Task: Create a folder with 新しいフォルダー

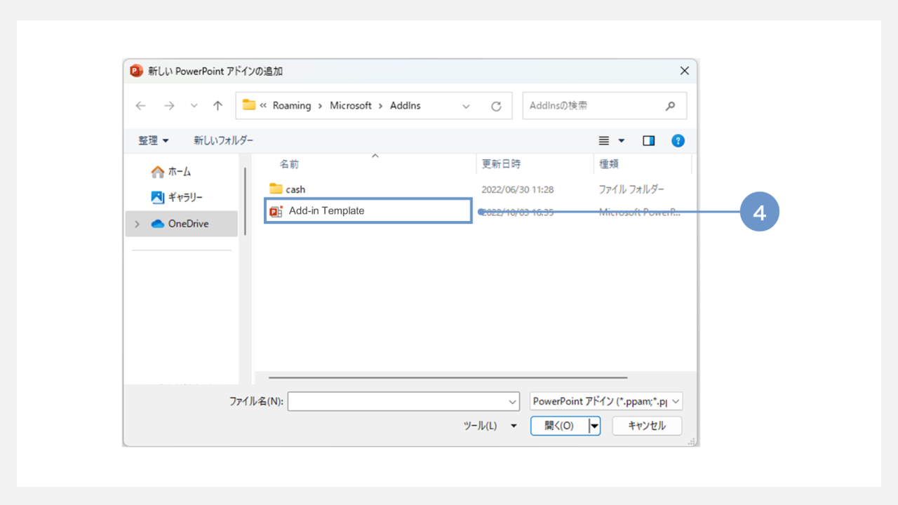Action: tap(223, 140)
